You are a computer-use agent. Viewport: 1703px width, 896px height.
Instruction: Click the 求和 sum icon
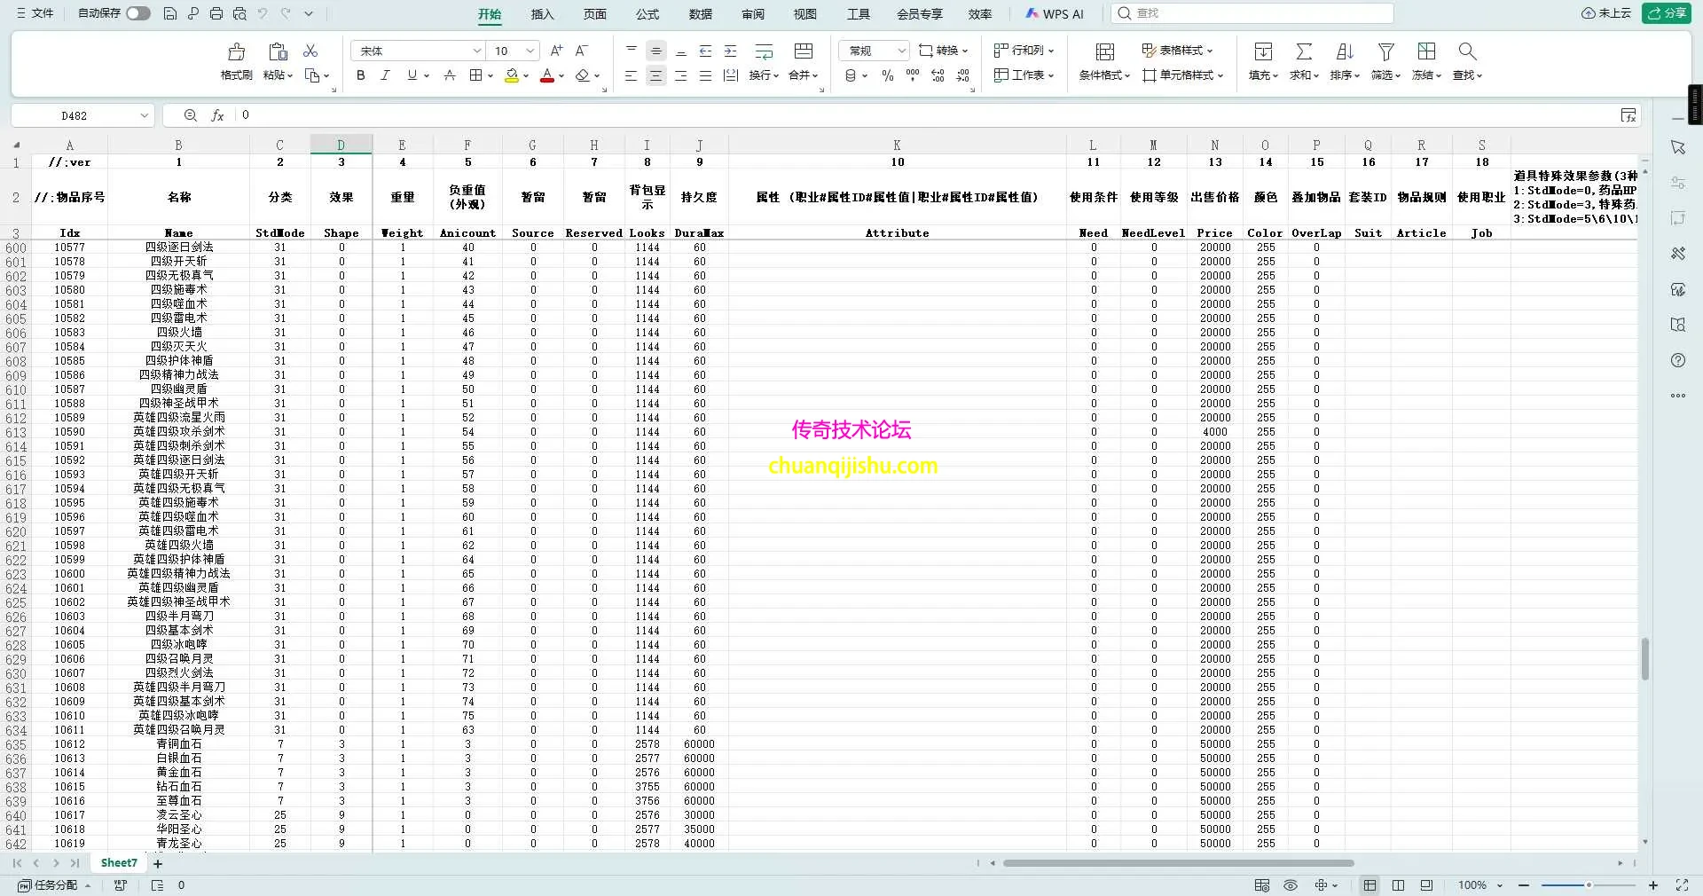(1304, 51)
